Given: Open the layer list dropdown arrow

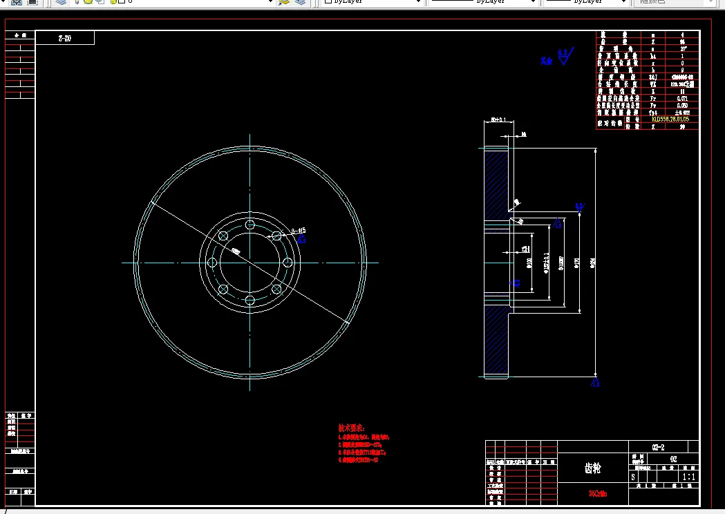Looking at the screenshot, I should (270, 2).
